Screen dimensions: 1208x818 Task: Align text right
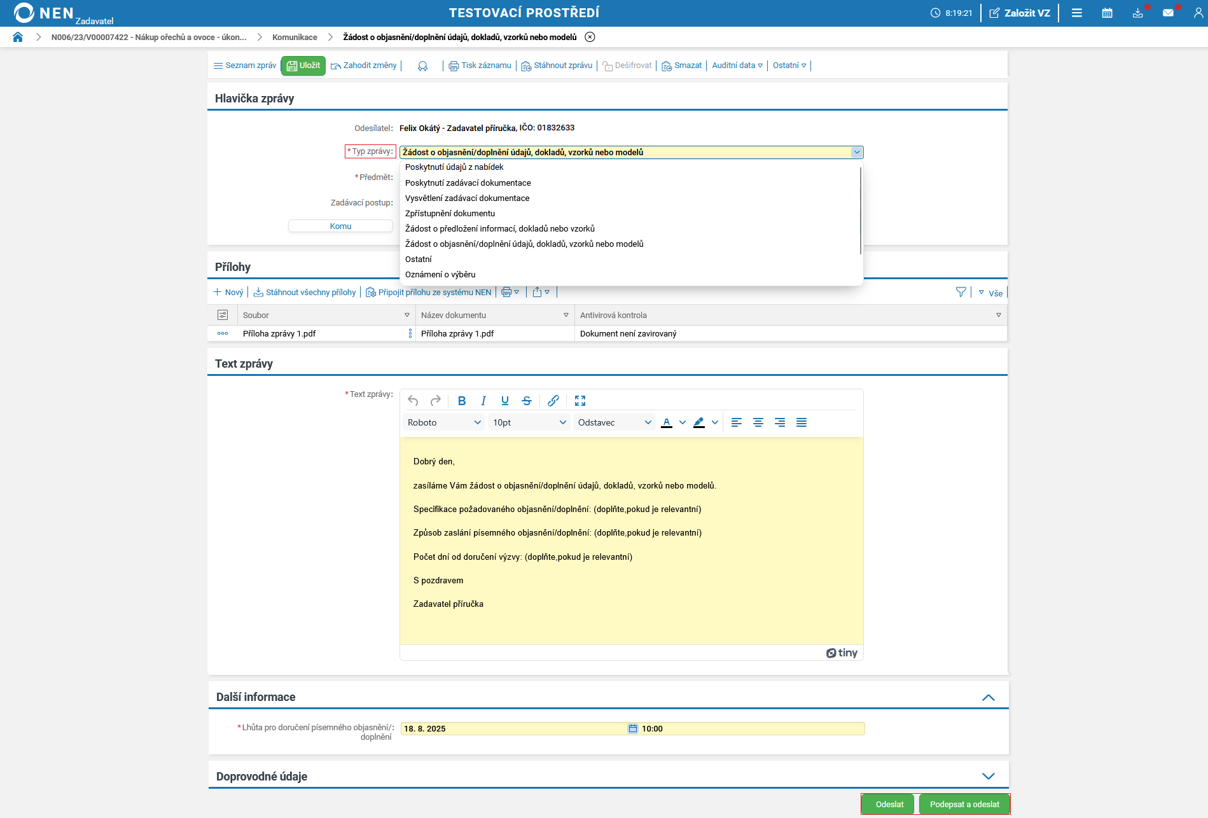pyautogui.click(x=780, y=422)
